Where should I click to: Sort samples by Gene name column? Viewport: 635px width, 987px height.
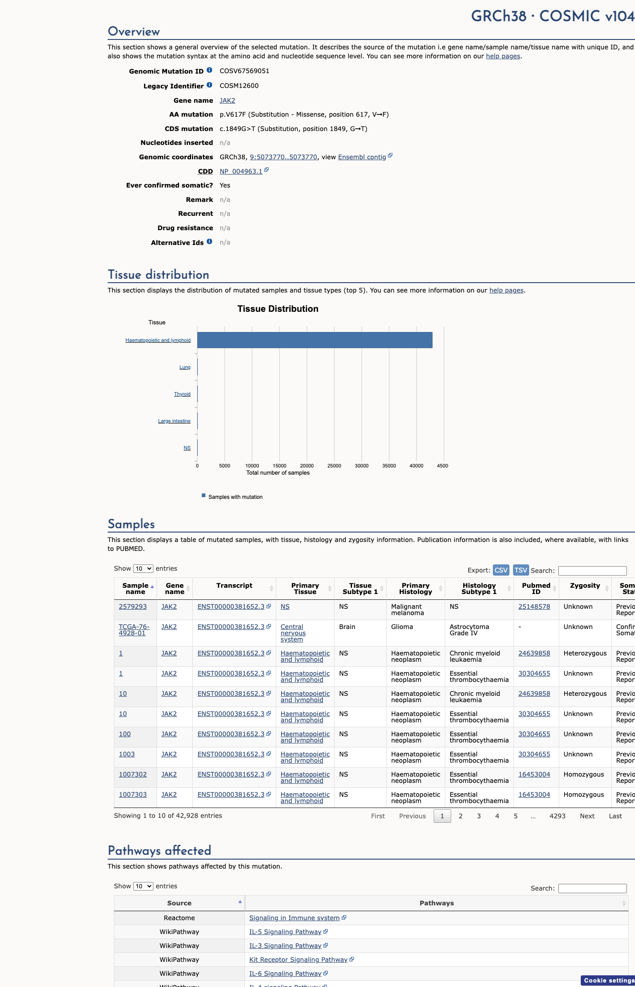174,589
